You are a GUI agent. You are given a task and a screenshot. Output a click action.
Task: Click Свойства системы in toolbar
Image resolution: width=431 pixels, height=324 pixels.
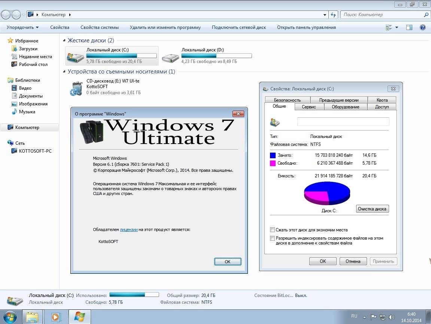coord(100,27)
